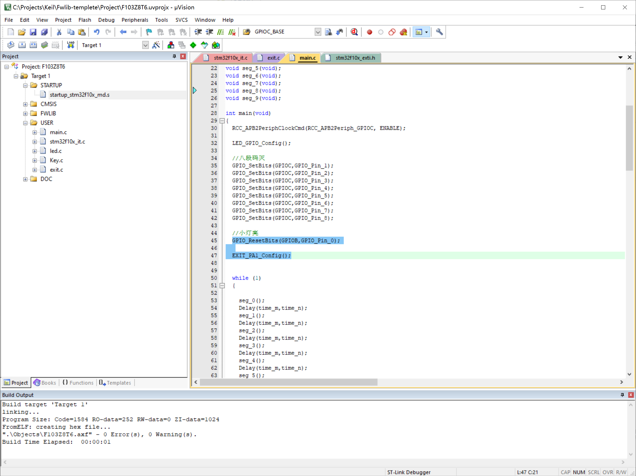Open the Project menu
The image size is (636, 476).
coord(63,20)
